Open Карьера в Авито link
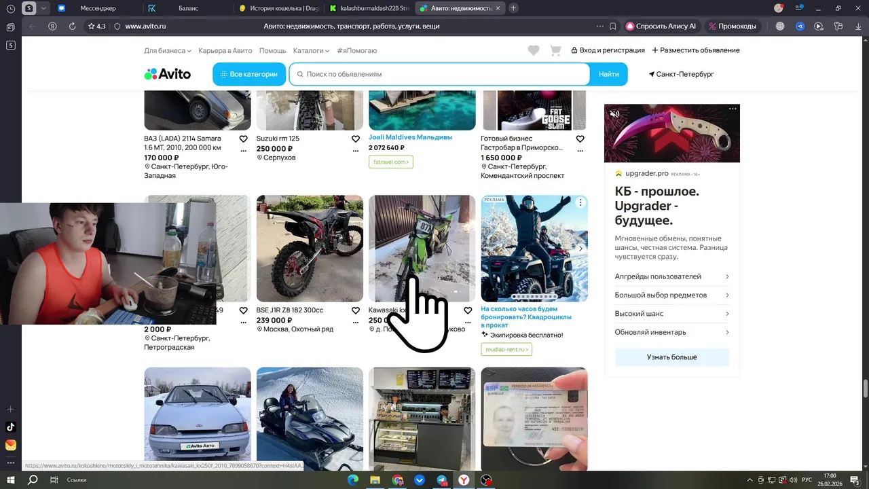 click(225, 51)
